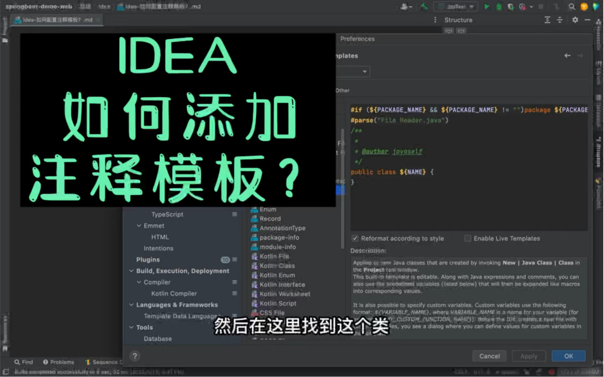Run with coverage shield icon

coord(510,6)
